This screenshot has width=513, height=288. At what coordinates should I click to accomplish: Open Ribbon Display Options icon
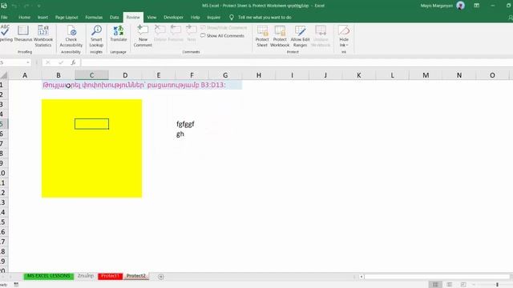(477, 6)
